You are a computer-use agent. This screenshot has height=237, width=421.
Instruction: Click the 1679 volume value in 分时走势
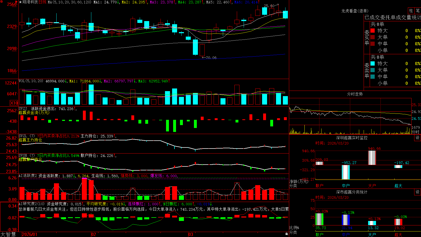pos(416,127)
